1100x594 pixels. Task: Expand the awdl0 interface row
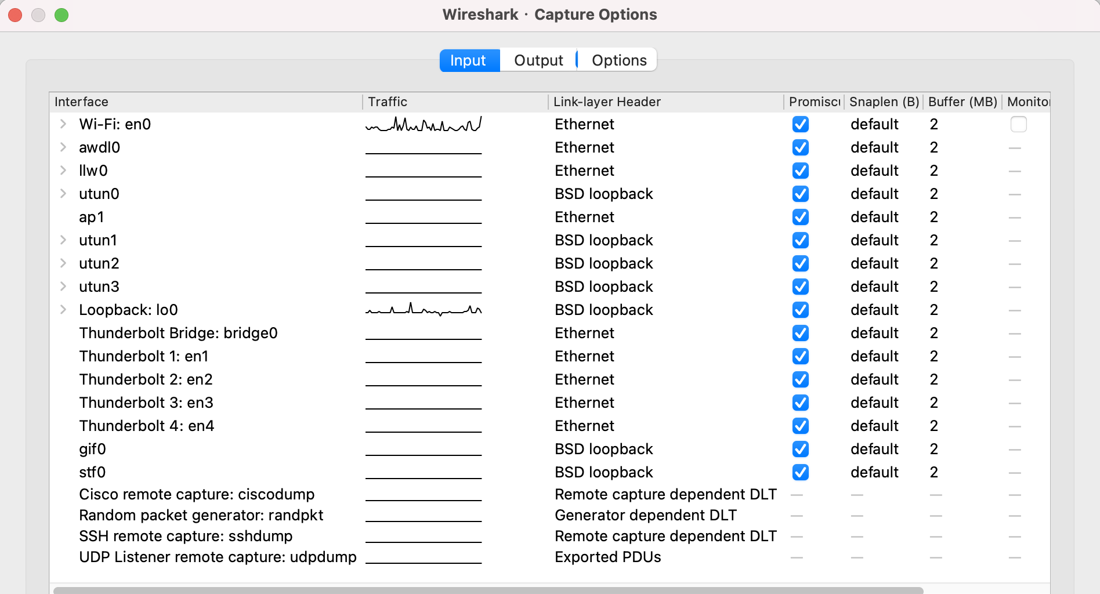coord(63,147)
